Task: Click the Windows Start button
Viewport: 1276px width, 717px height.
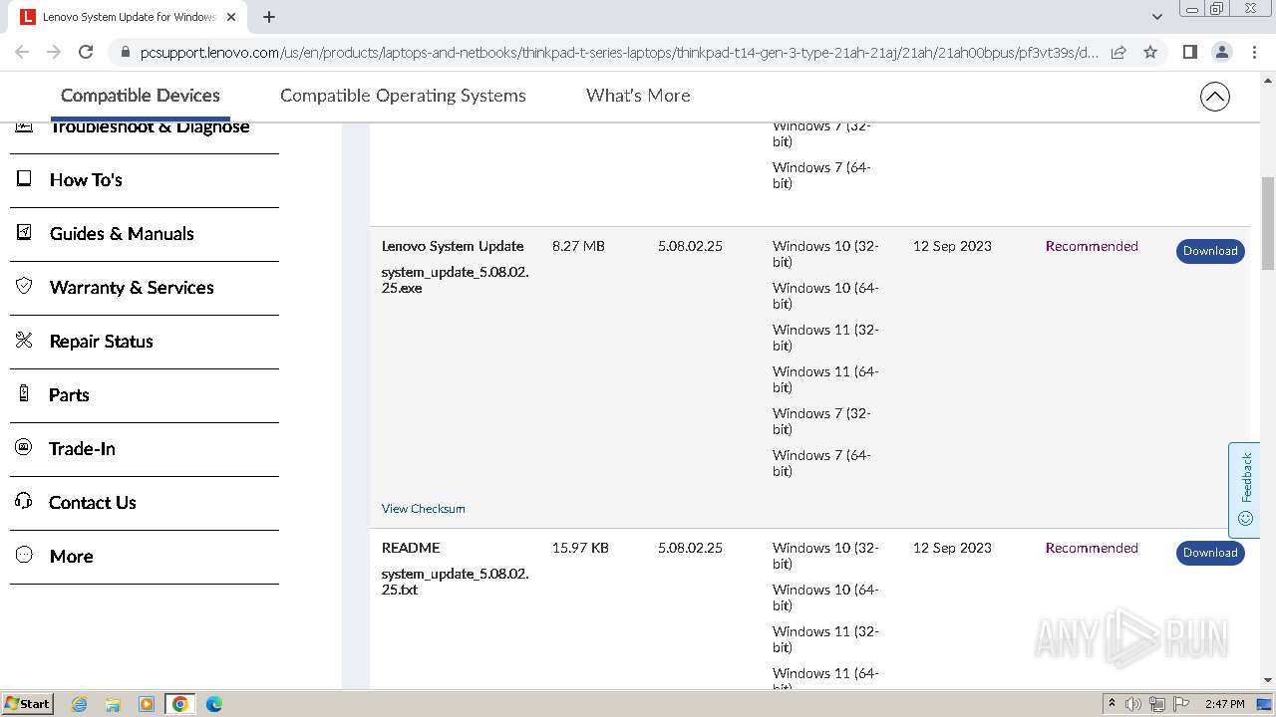Action: [28, 704]
